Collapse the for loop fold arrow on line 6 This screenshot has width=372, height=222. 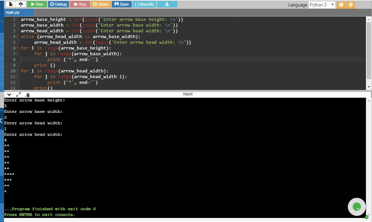17,48
